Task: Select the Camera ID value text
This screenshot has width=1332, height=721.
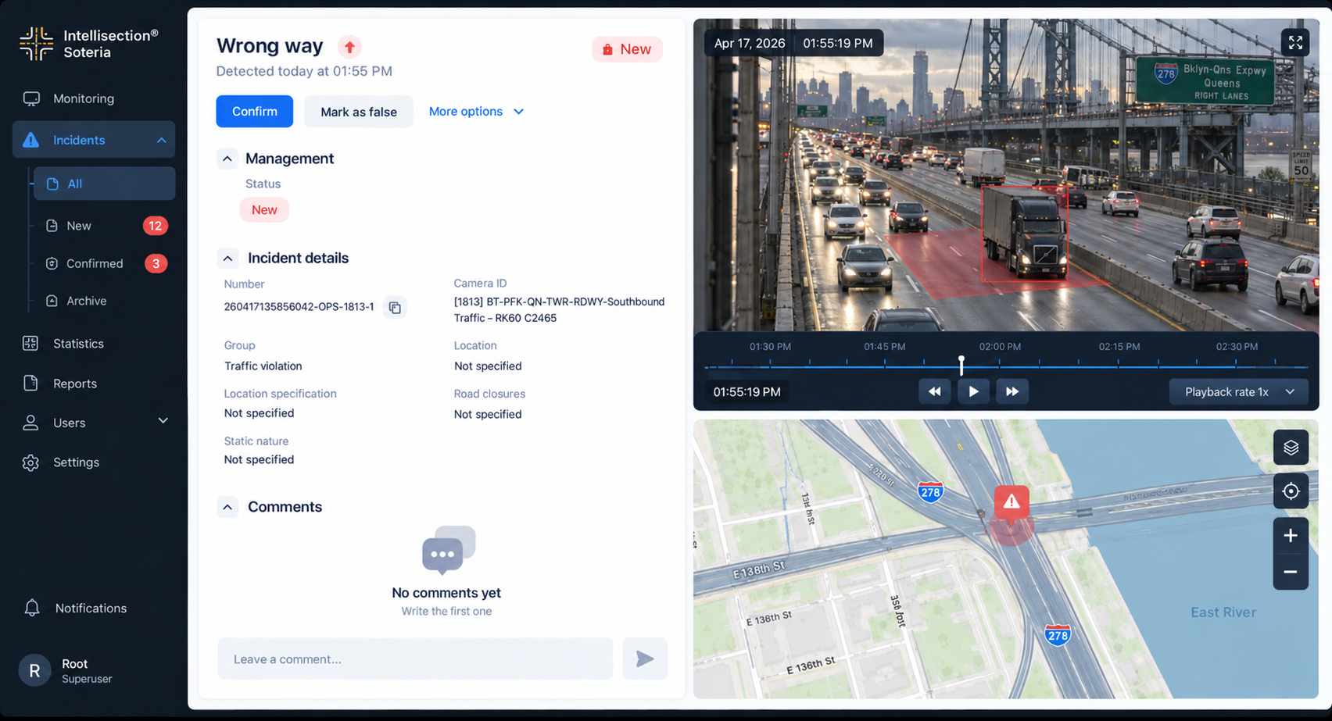Action: [x=559, y=310]
